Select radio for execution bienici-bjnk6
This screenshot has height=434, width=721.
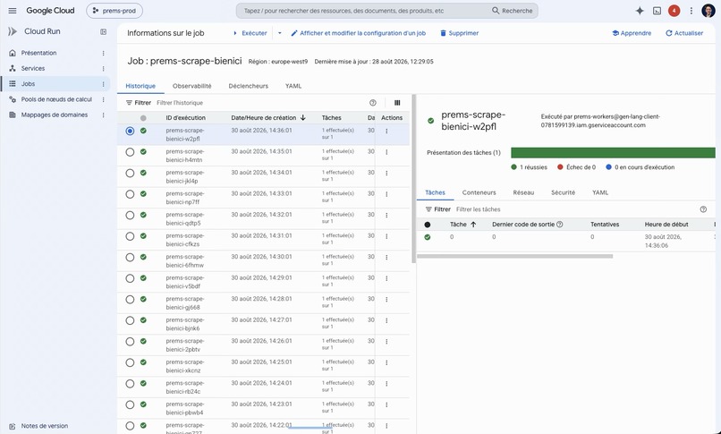pos(130,321)
